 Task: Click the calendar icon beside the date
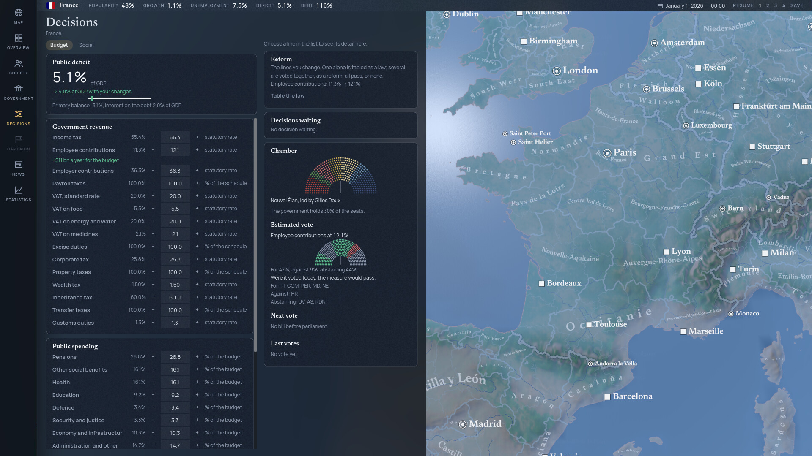[660, 6]
